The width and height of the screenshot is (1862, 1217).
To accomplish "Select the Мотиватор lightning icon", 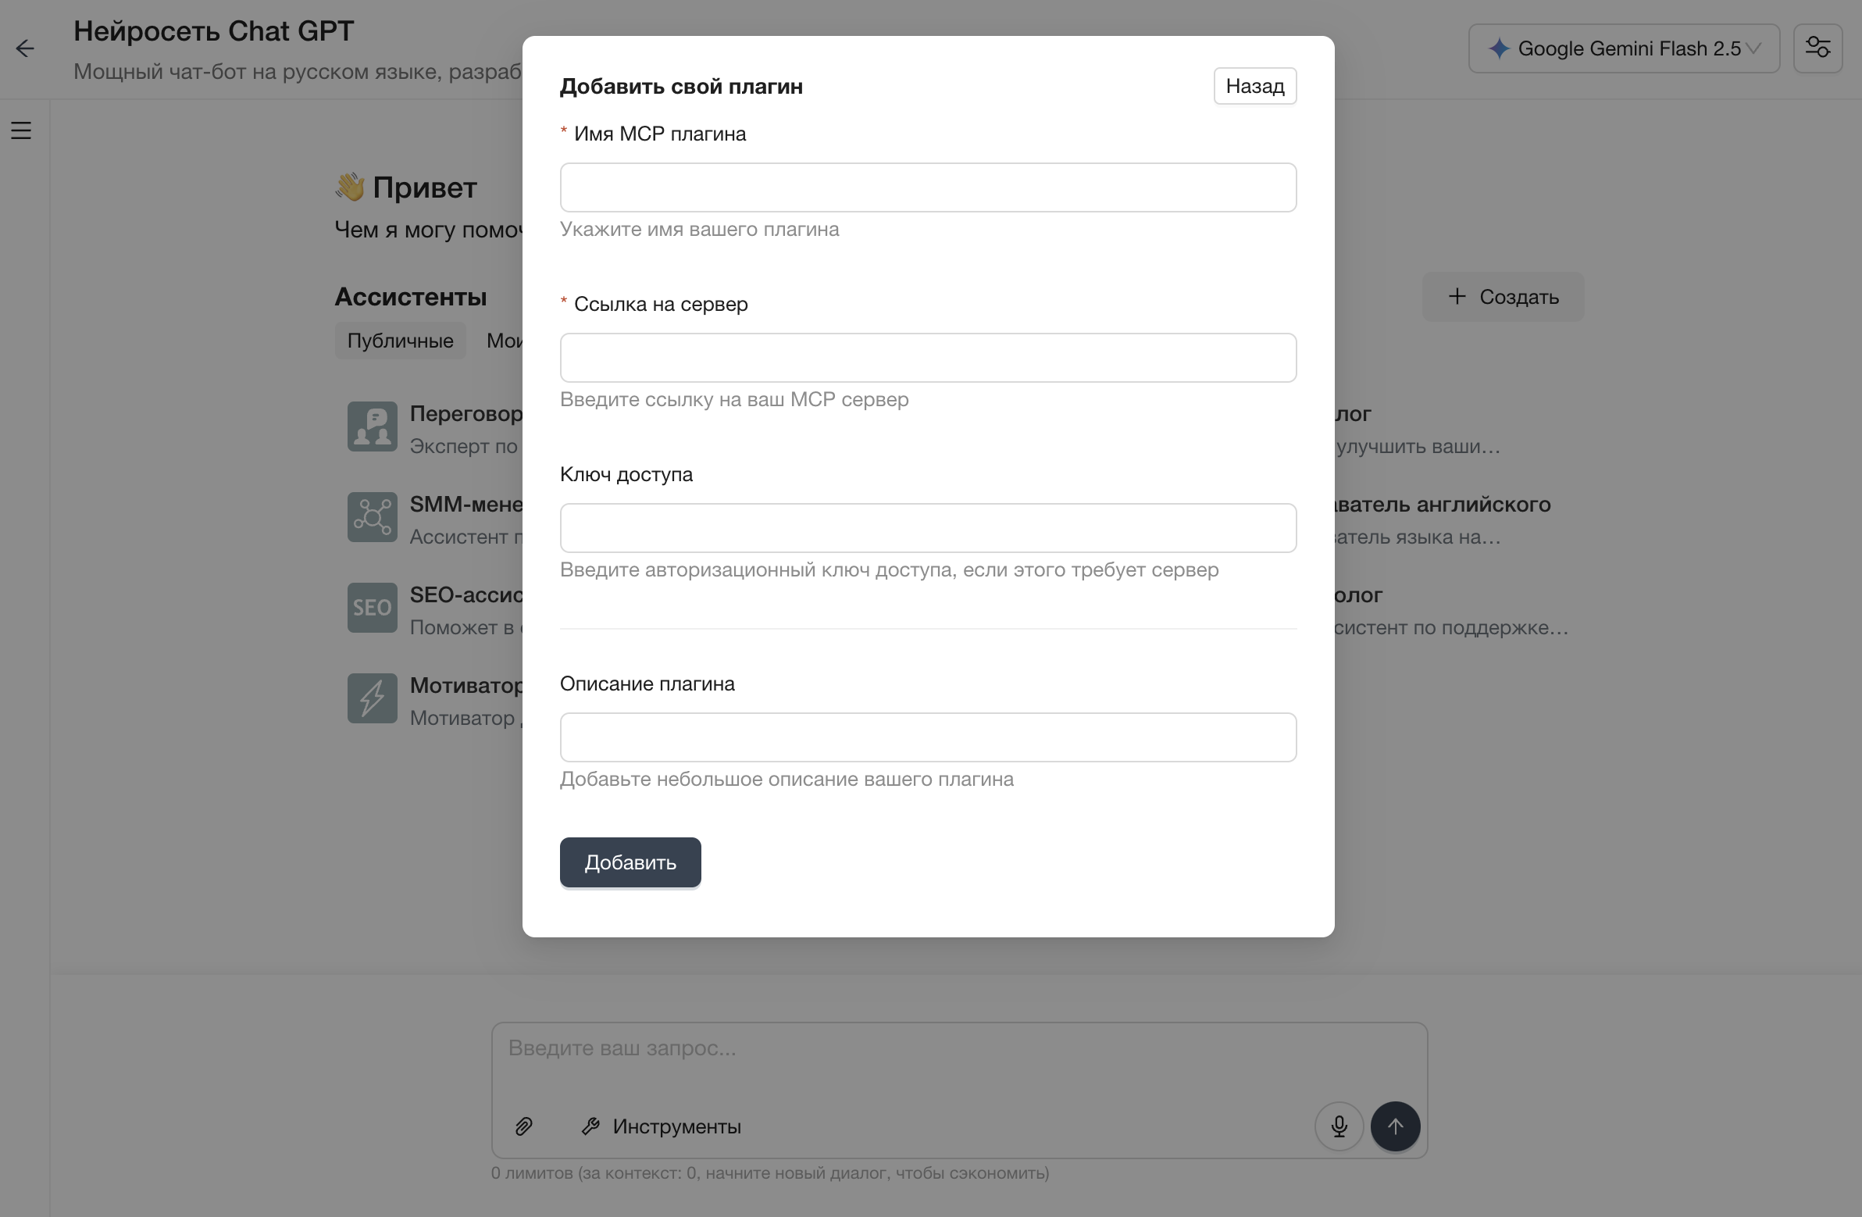I will tap(373, 698).
